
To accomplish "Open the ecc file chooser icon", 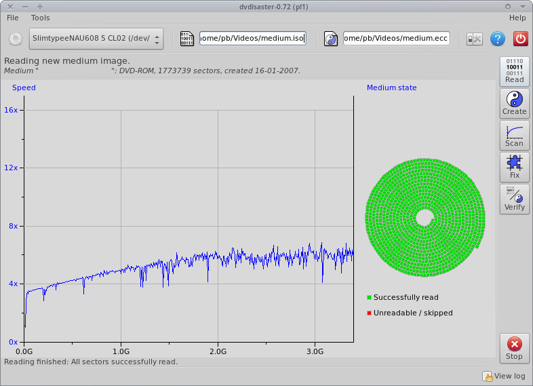I will [x=331, y=39].
